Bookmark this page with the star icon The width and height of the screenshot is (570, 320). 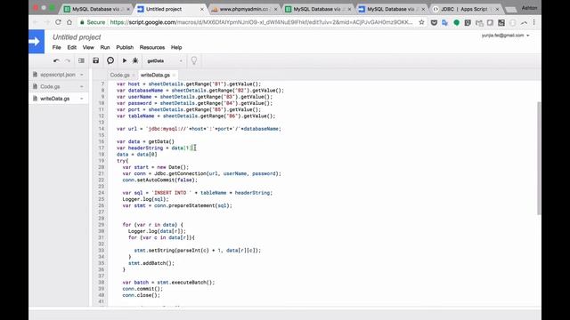click(421, 22)
